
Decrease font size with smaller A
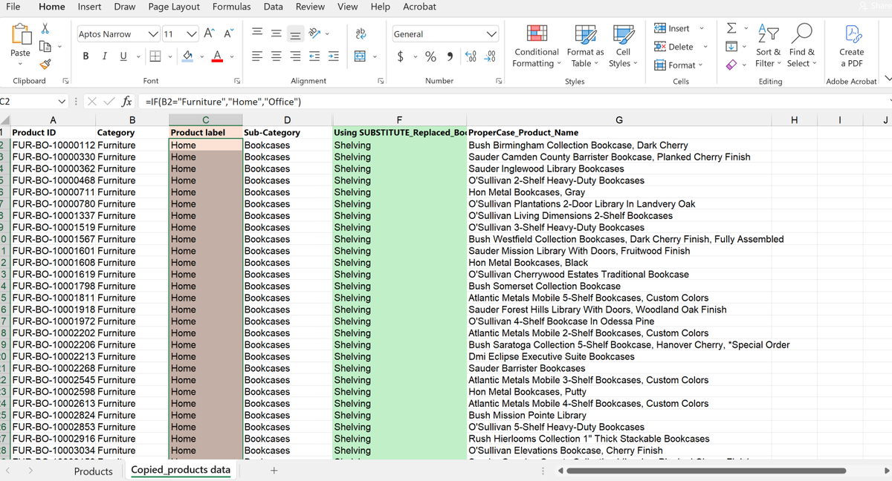(x=229, y=34)
